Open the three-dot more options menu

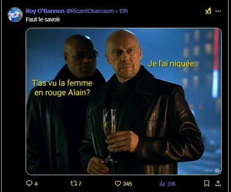218,11
